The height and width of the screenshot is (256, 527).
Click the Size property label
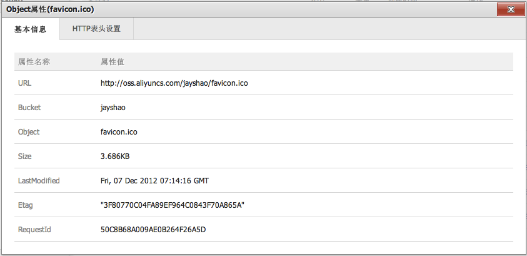tap(25, 156)
